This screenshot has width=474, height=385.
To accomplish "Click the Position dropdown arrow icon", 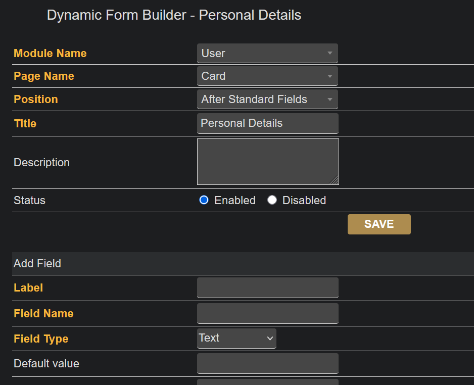I will coord(330,100).
